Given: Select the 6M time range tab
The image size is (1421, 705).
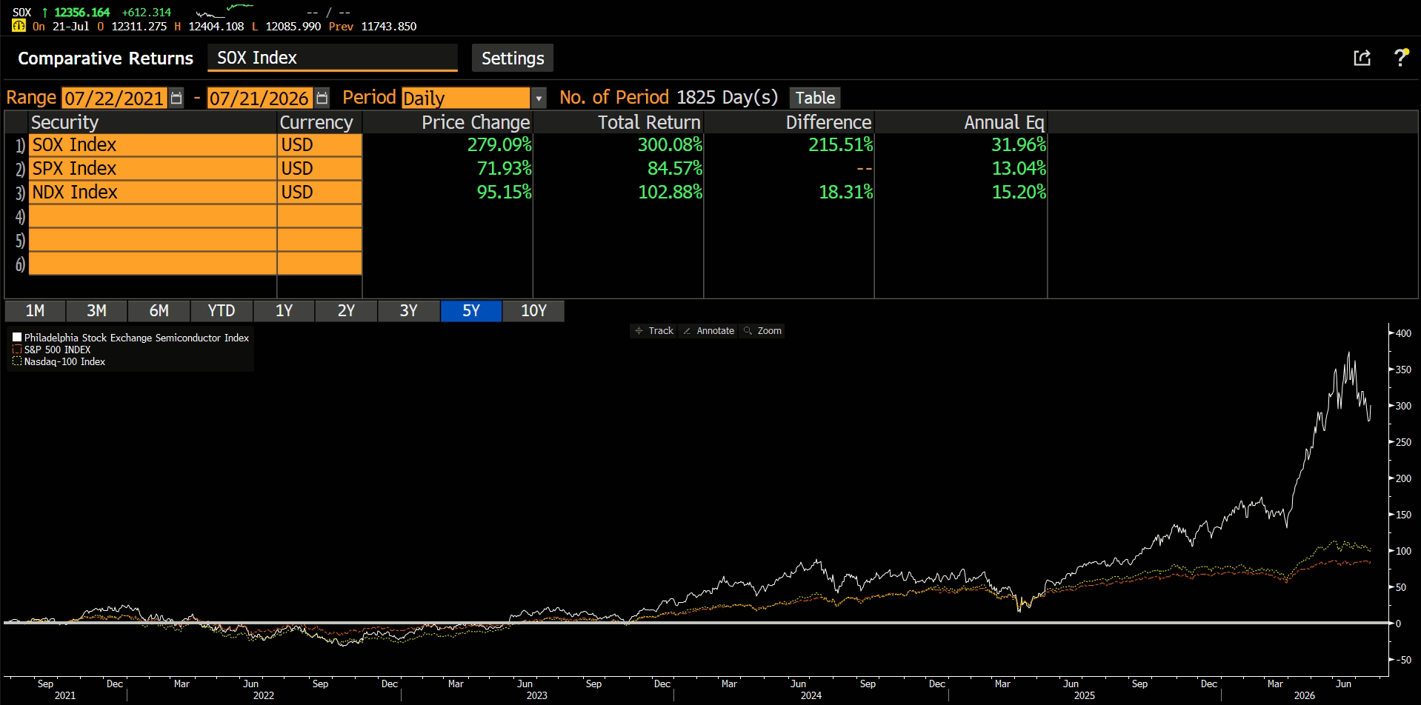Looking at the screenshot, I should pyautogui.click(x=159, y=311).
